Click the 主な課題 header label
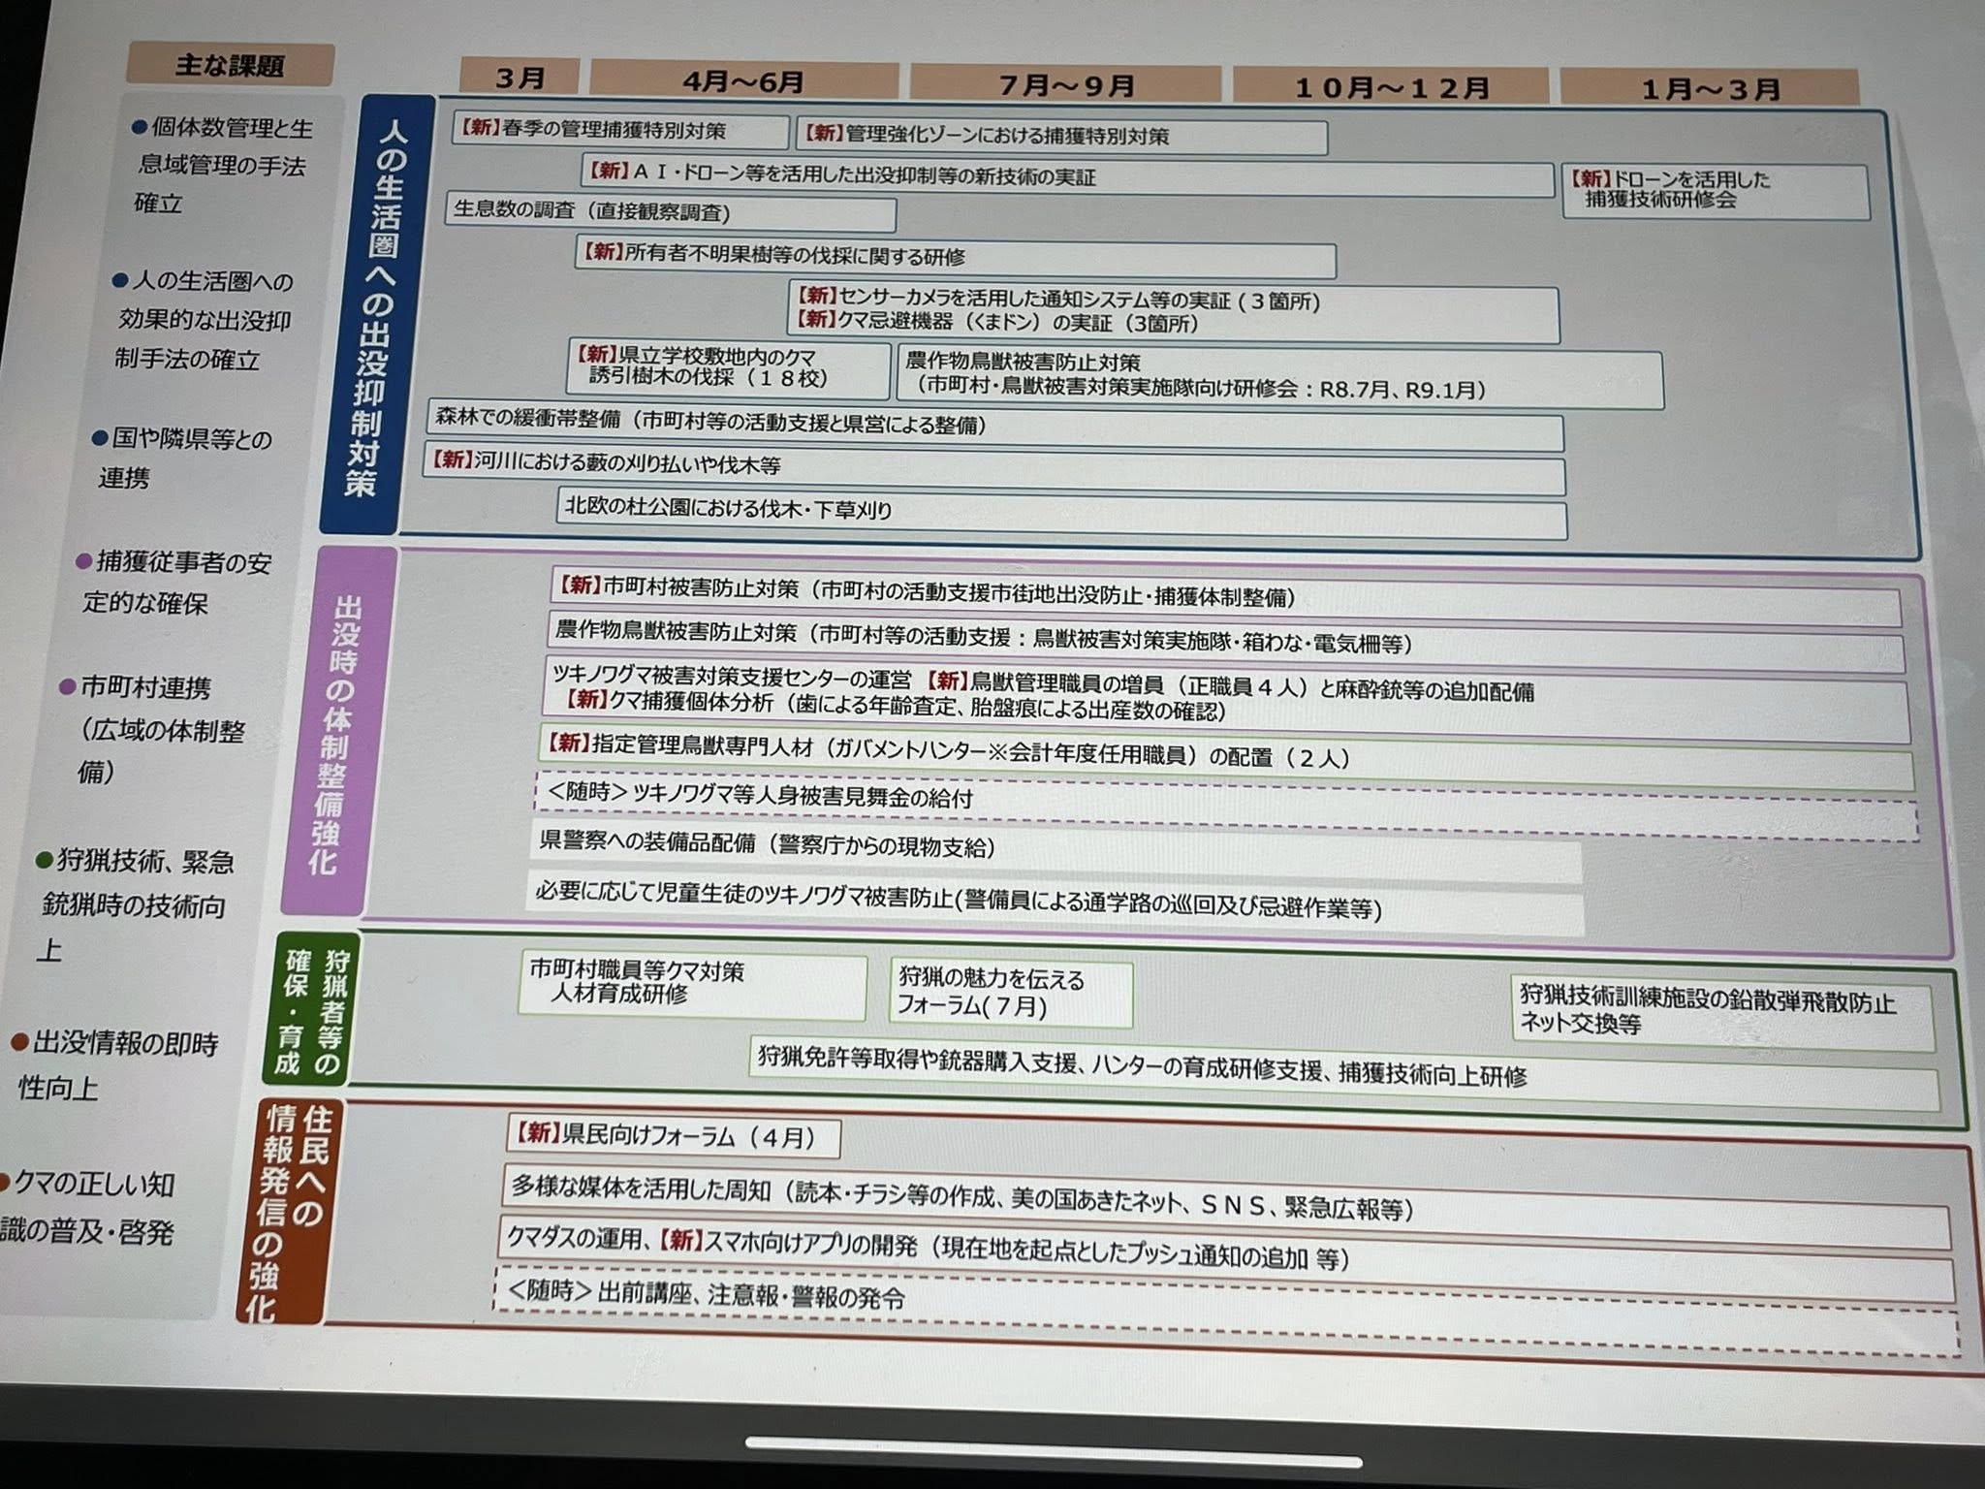 coord(230,65)
